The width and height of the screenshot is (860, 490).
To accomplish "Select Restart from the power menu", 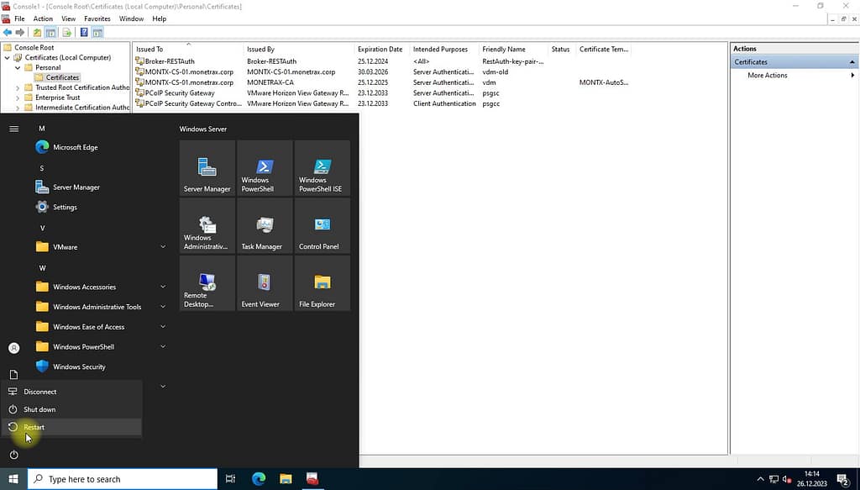I will (34, 427).
